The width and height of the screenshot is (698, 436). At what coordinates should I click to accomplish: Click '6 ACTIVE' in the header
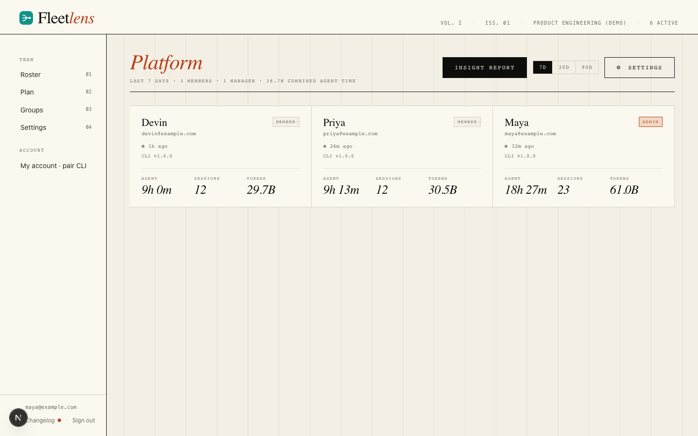pos(664,23)
